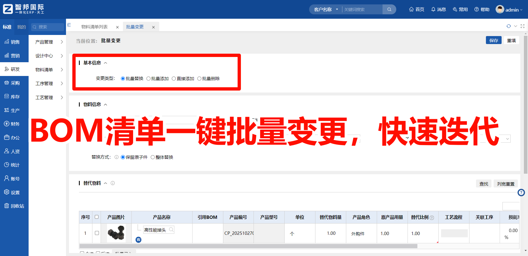Check the checkbox in row 1
Viewport: 528px width, 256px height.
point(97,233)
